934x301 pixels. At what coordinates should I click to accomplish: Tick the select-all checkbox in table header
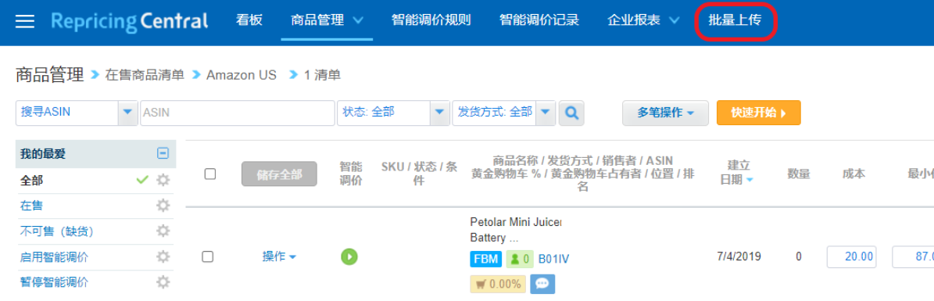pyautogui.click(x=209, y=174)
